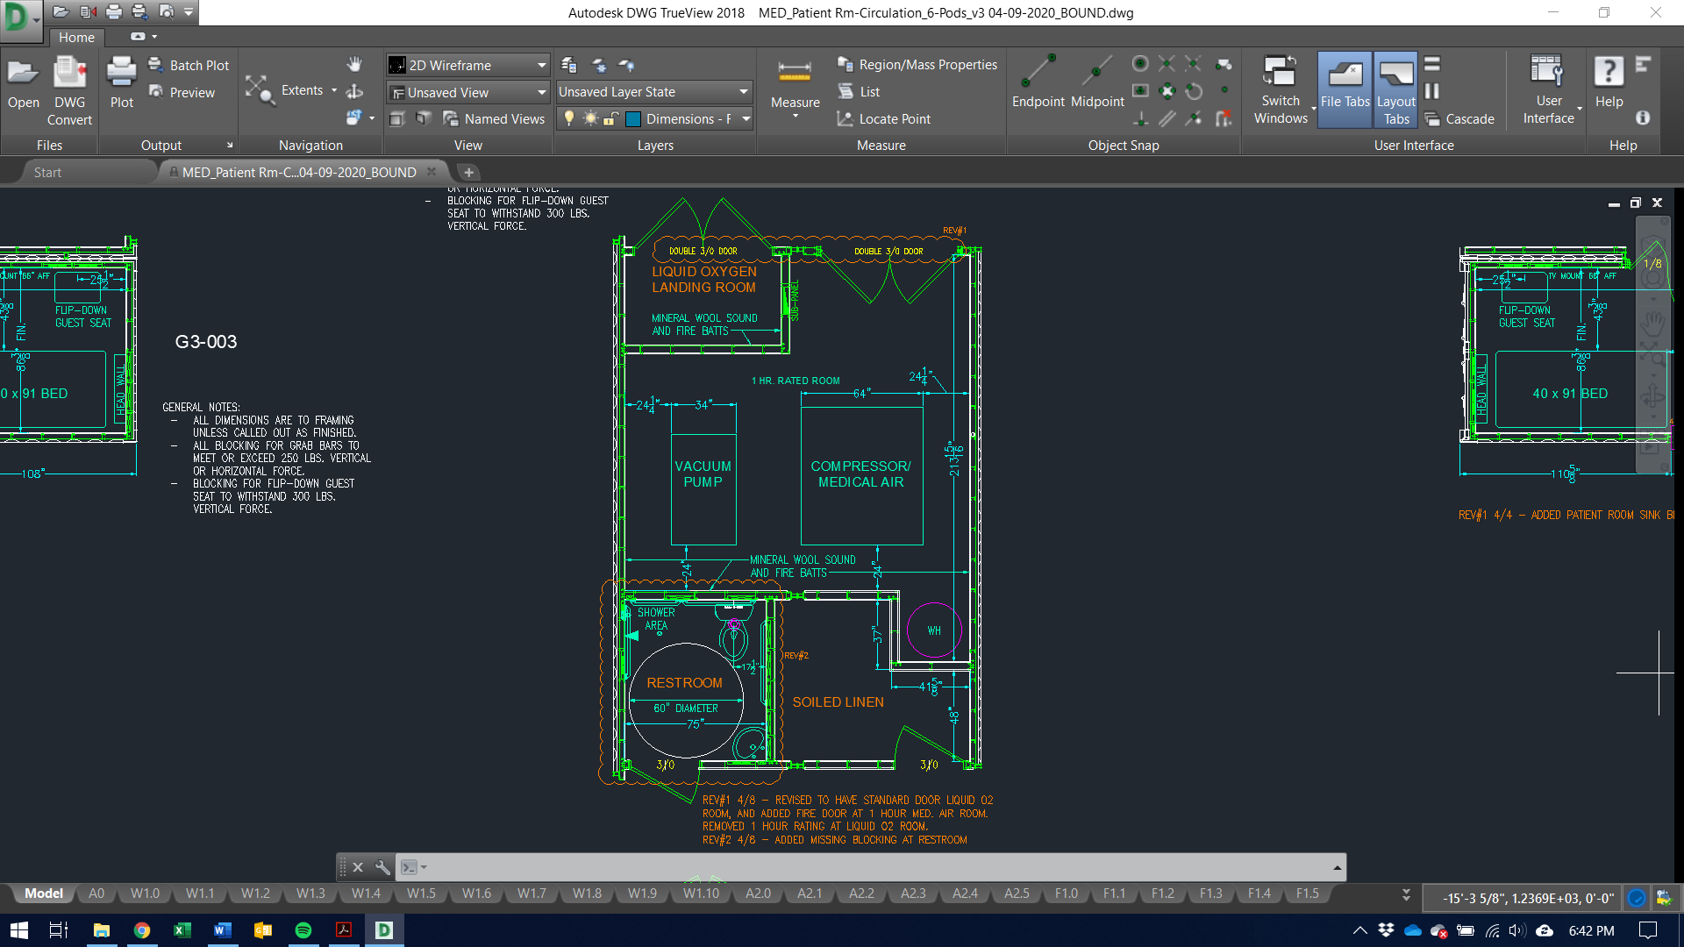Click the parallel projection view cube icon
The width and height of the screenshot is (1684, 947).
396,118
